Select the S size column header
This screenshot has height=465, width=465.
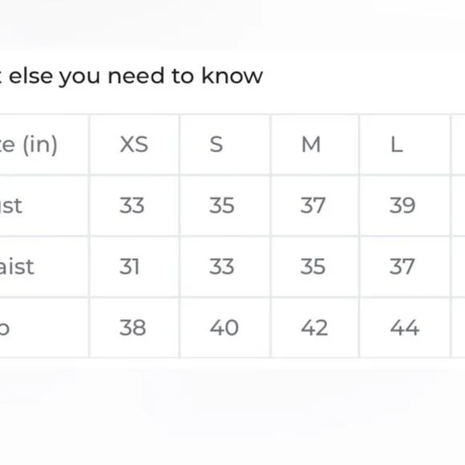(x=216, y=144)
